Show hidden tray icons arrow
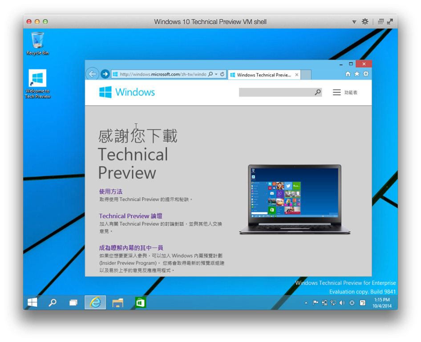The image size is (421, 342). click(x=306, y=303)
